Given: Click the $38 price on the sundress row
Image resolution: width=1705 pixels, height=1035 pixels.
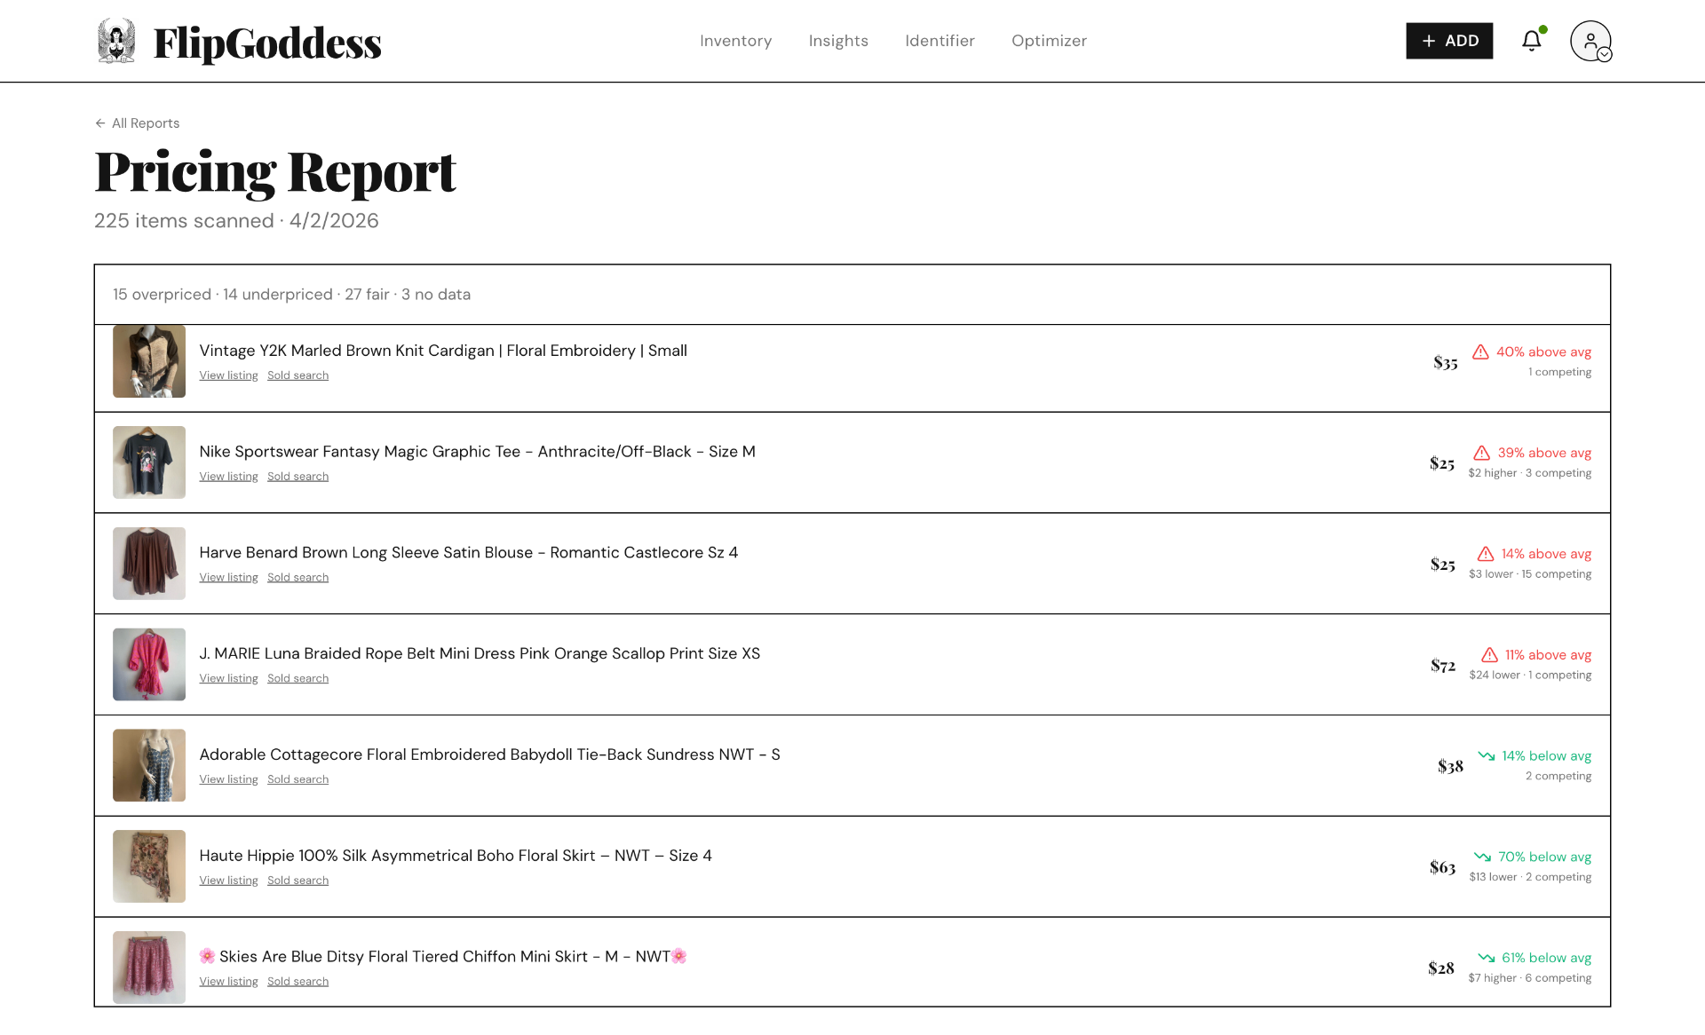Looking at the screenshot, I should (x=1450, y=766).
